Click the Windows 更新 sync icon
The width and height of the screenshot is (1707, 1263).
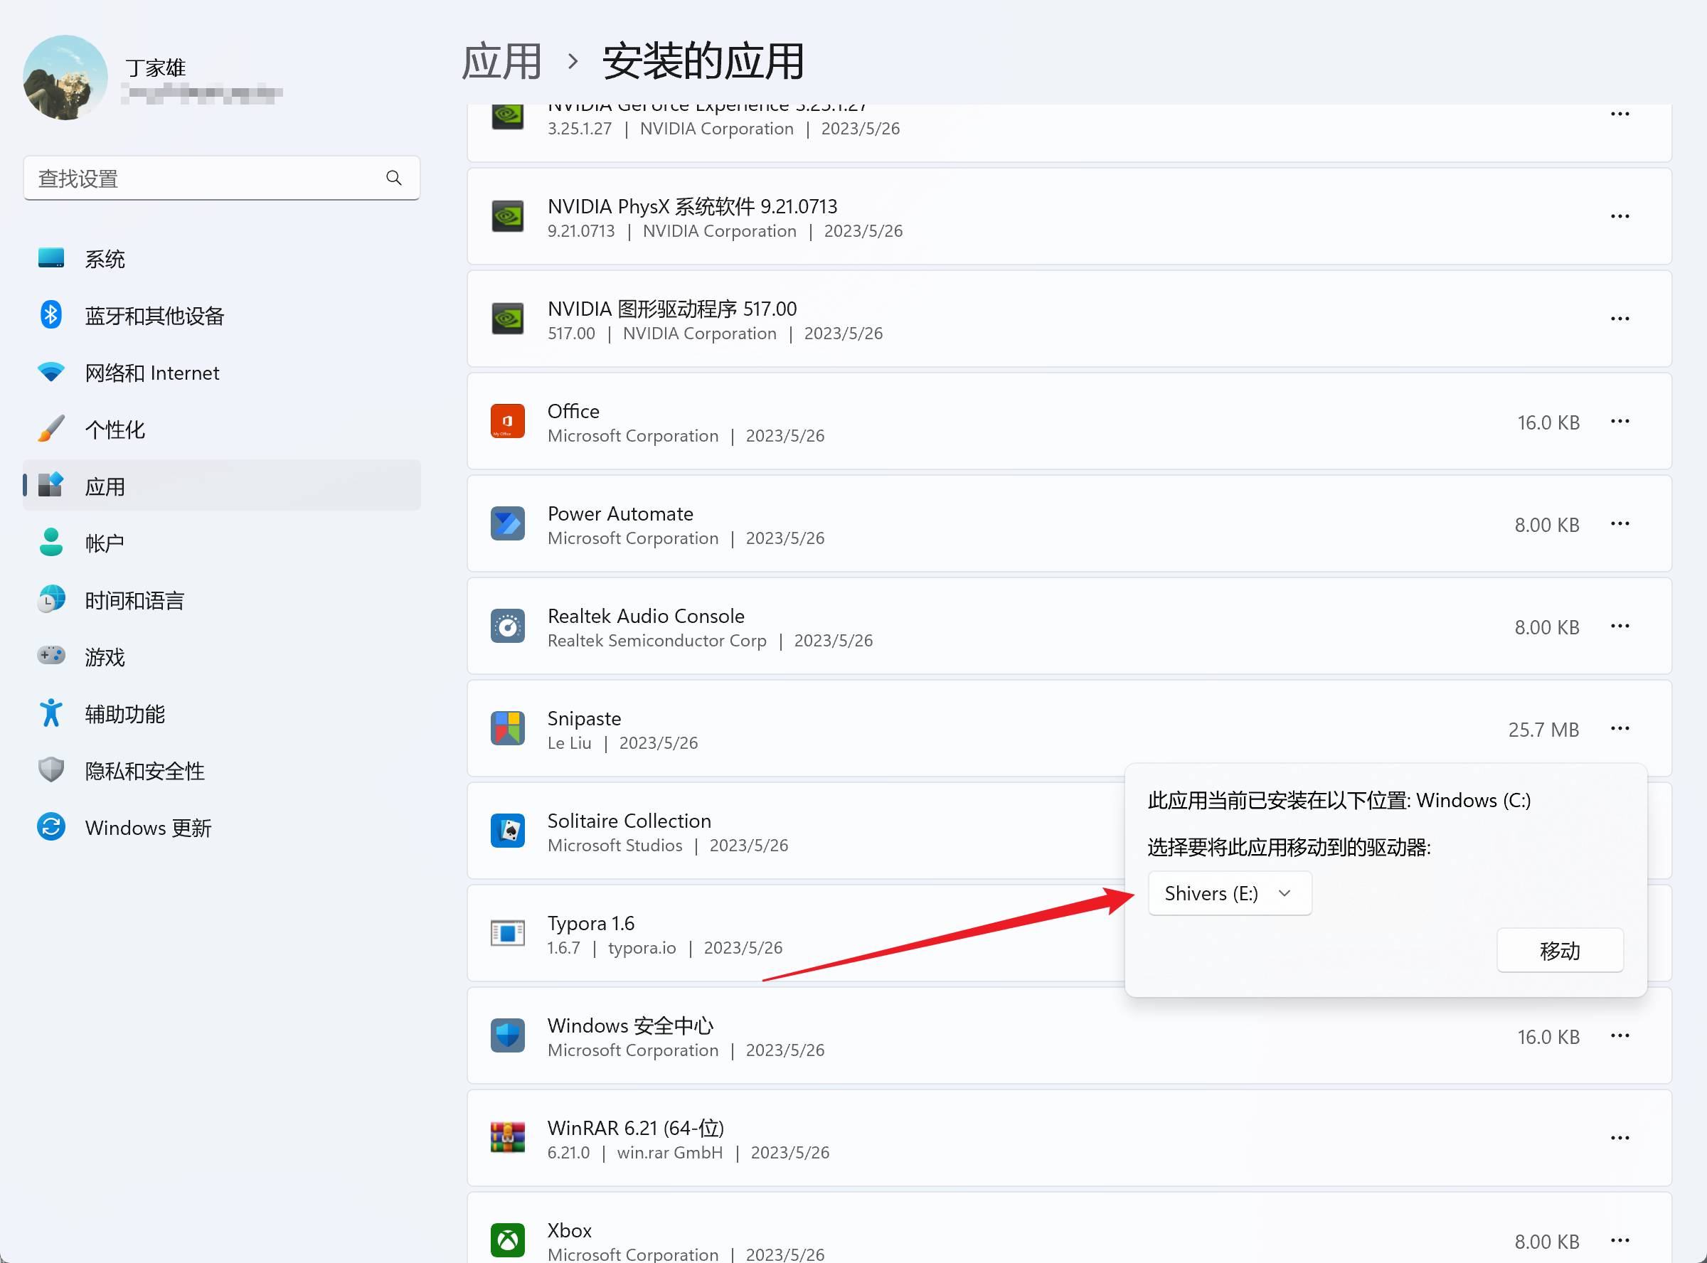click(x=51, y=826)
